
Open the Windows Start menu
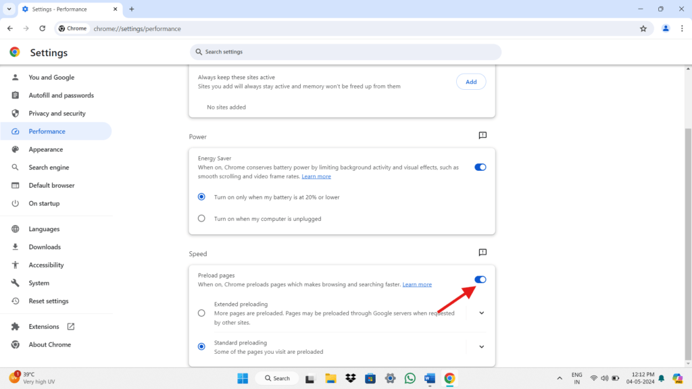(x=243, y=378)
